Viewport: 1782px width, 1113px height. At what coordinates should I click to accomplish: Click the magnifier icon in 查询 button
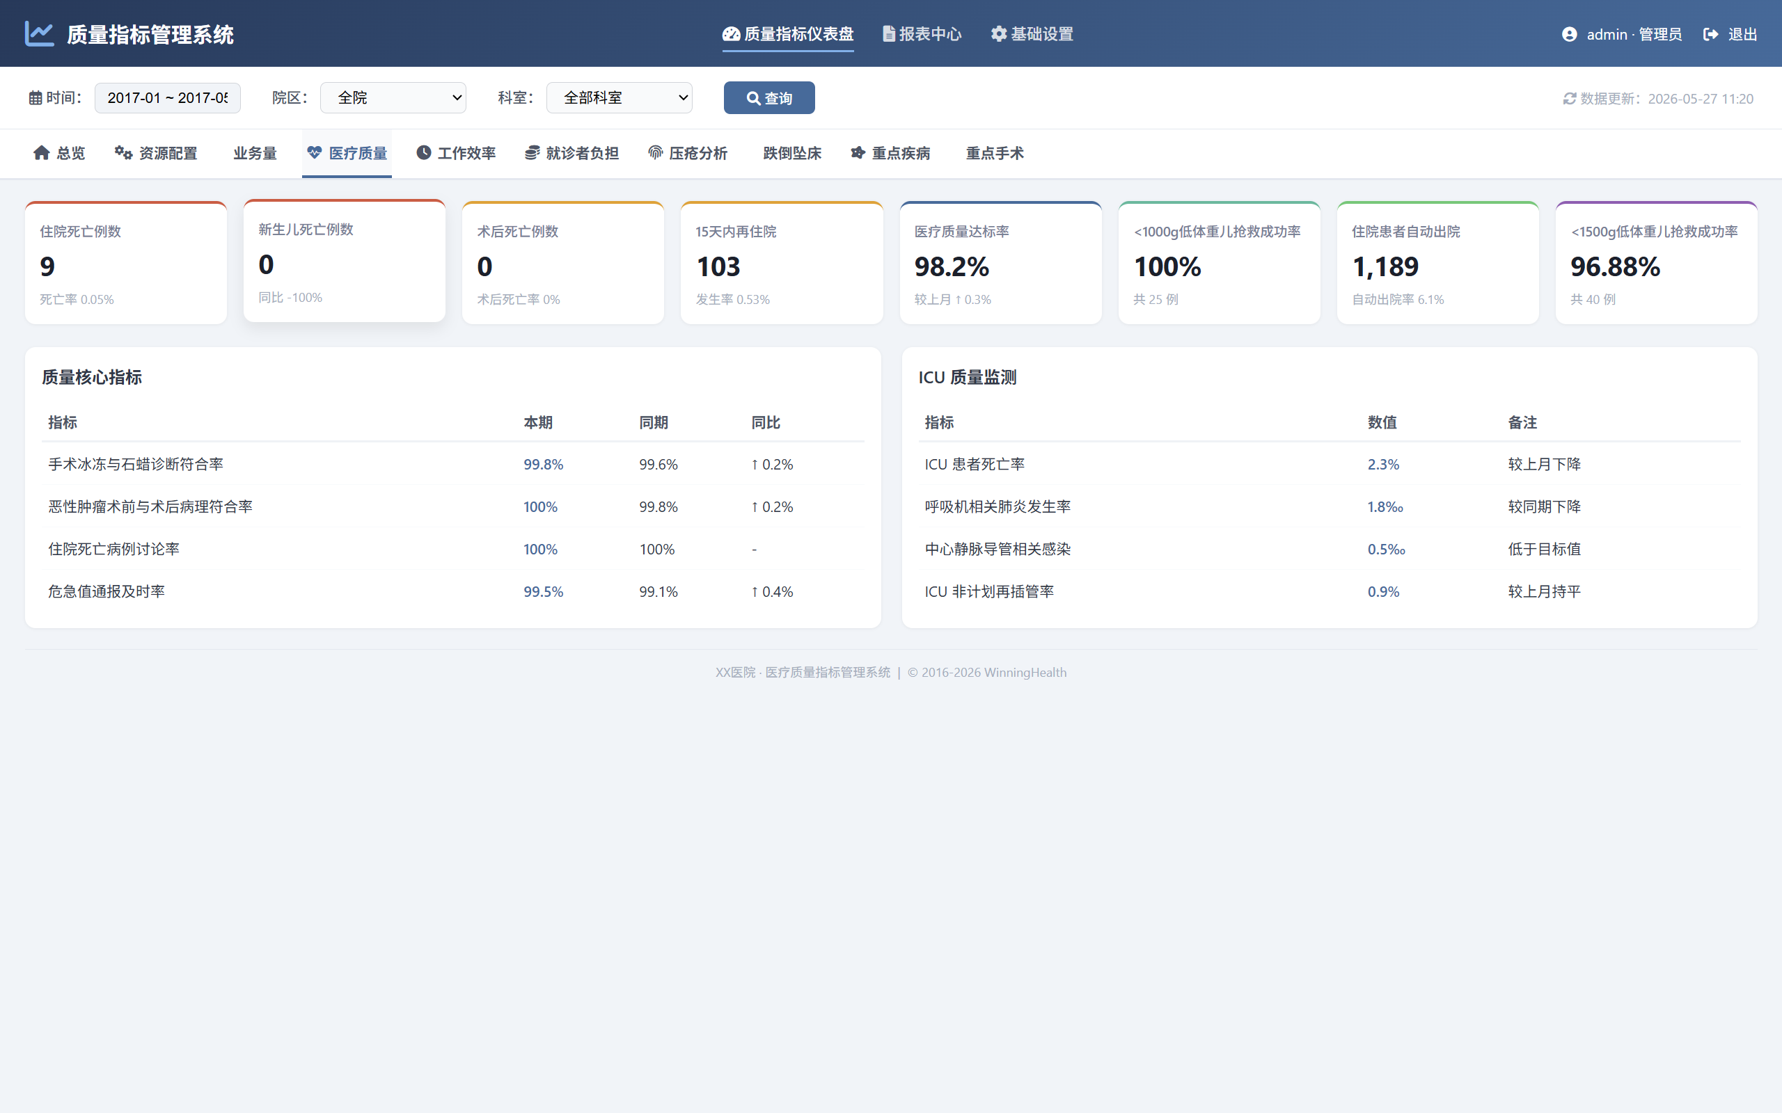click(753, 99)
